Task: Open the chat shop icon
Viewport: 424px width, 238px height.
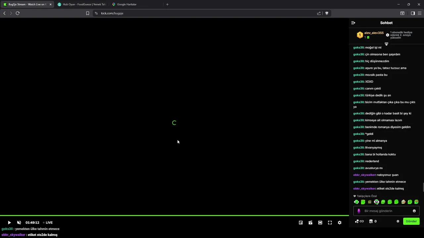Action: click(x=371, y=221)
